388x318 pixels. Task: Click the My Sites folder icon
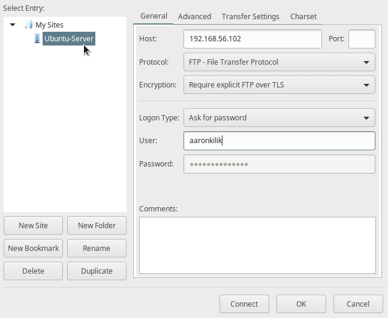tap(28, 25)
